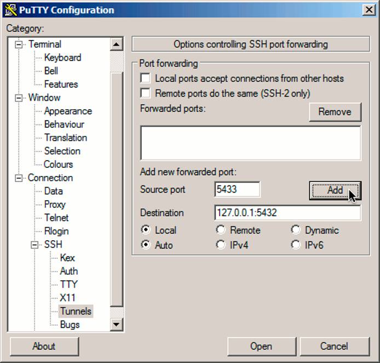Image resolution: width=380 pixels, height=363 pixels.
Task: Select the Appearance category
Action: tap(68, 111)
